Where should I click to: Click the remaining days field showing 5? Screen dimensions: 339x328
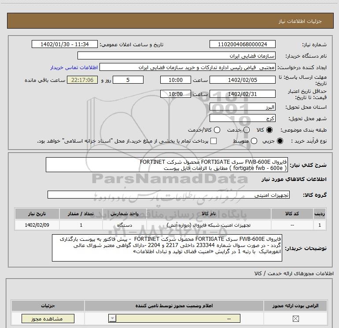click(x=128, y=80)
